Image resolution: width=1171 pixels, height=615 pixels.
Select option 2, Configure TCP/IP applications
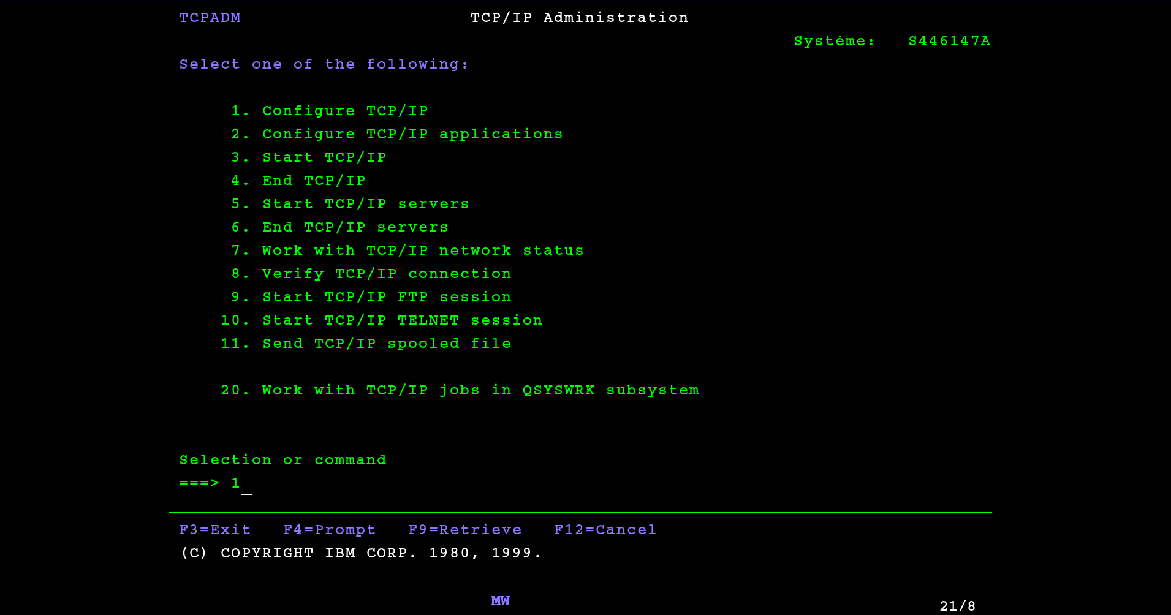pos(412,134)
